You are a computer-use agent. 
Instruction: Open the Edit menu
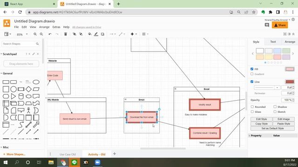click(24, 27)
